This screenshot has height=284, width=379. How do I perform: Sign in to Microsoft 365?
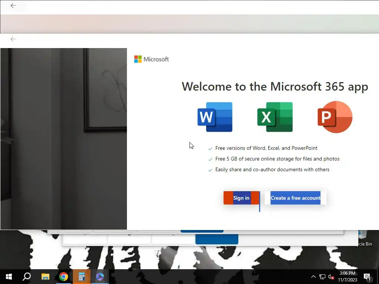[241, 198]
